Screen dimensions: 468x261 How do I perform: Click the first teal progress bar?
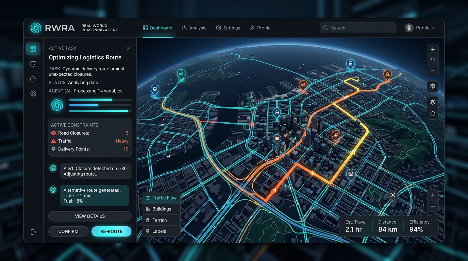(100, 100)
